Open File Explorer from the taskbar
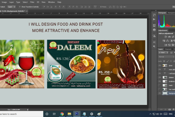The height and width of the screenshot is (117, 175). (x=69, y=114)
